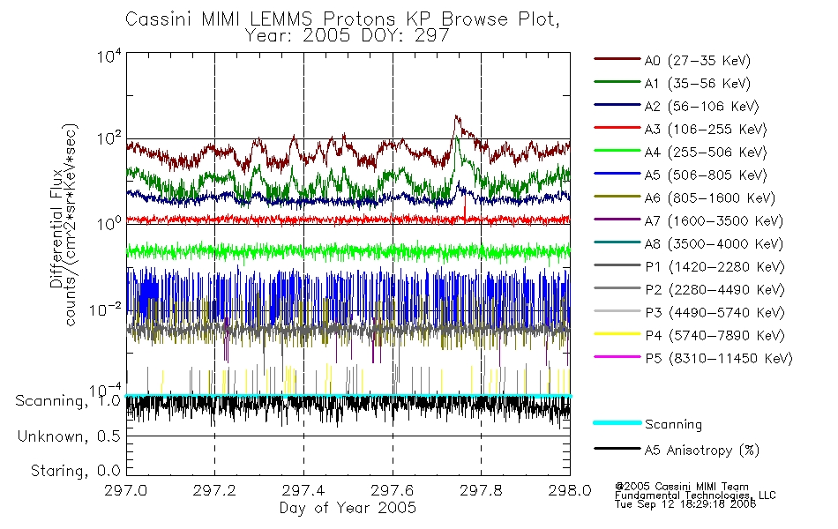
Task: Click the dark red A0 legend line swatch
Action: coord(617,59)
